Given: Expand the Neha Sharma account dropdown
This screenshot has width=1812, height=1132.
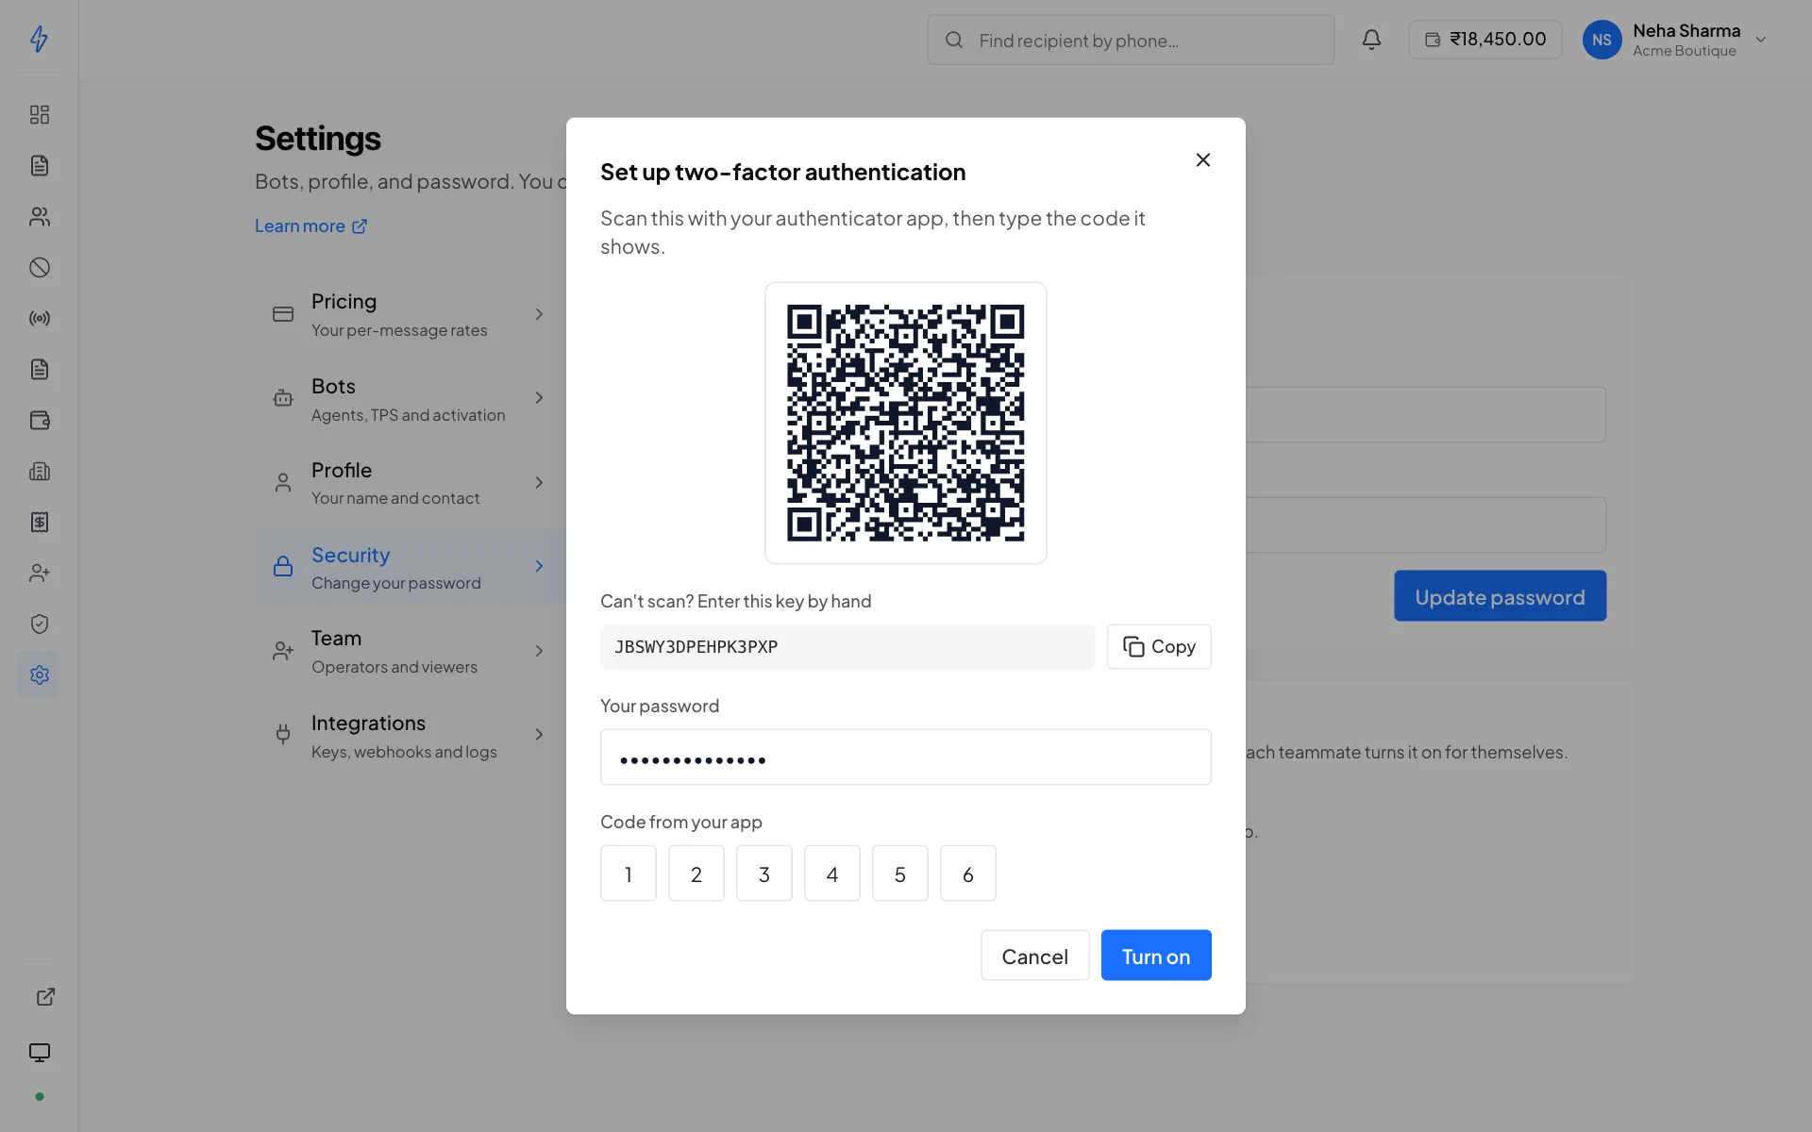Looking at the screenshot, I should [x=1760, y=40].
